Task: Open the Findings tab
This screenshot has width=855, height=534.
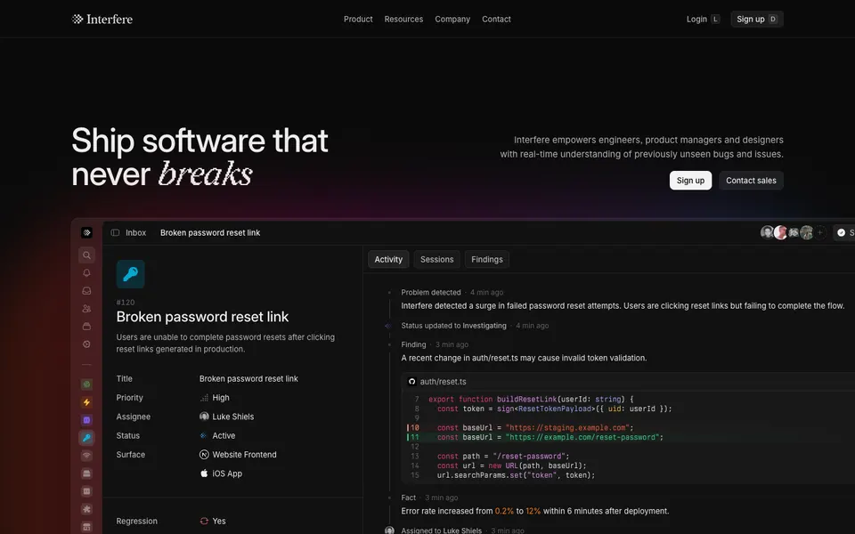Action: (x=487, y=259)
